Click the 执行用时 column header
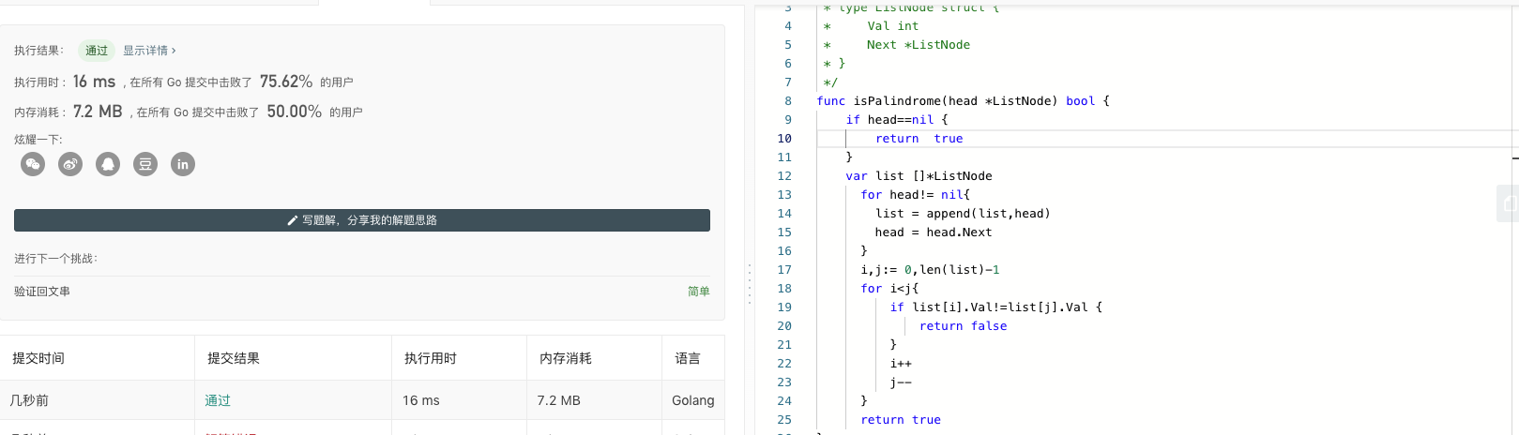 431,358
